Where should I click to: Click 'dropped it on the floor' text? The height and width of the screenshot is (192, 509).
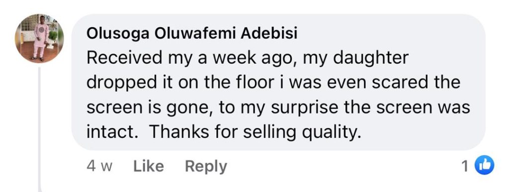[180, 83]
